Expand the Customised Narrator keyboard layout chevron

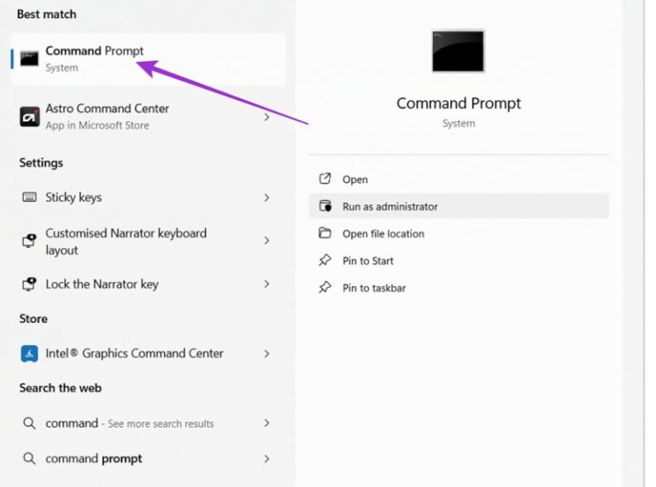[266, 241]
